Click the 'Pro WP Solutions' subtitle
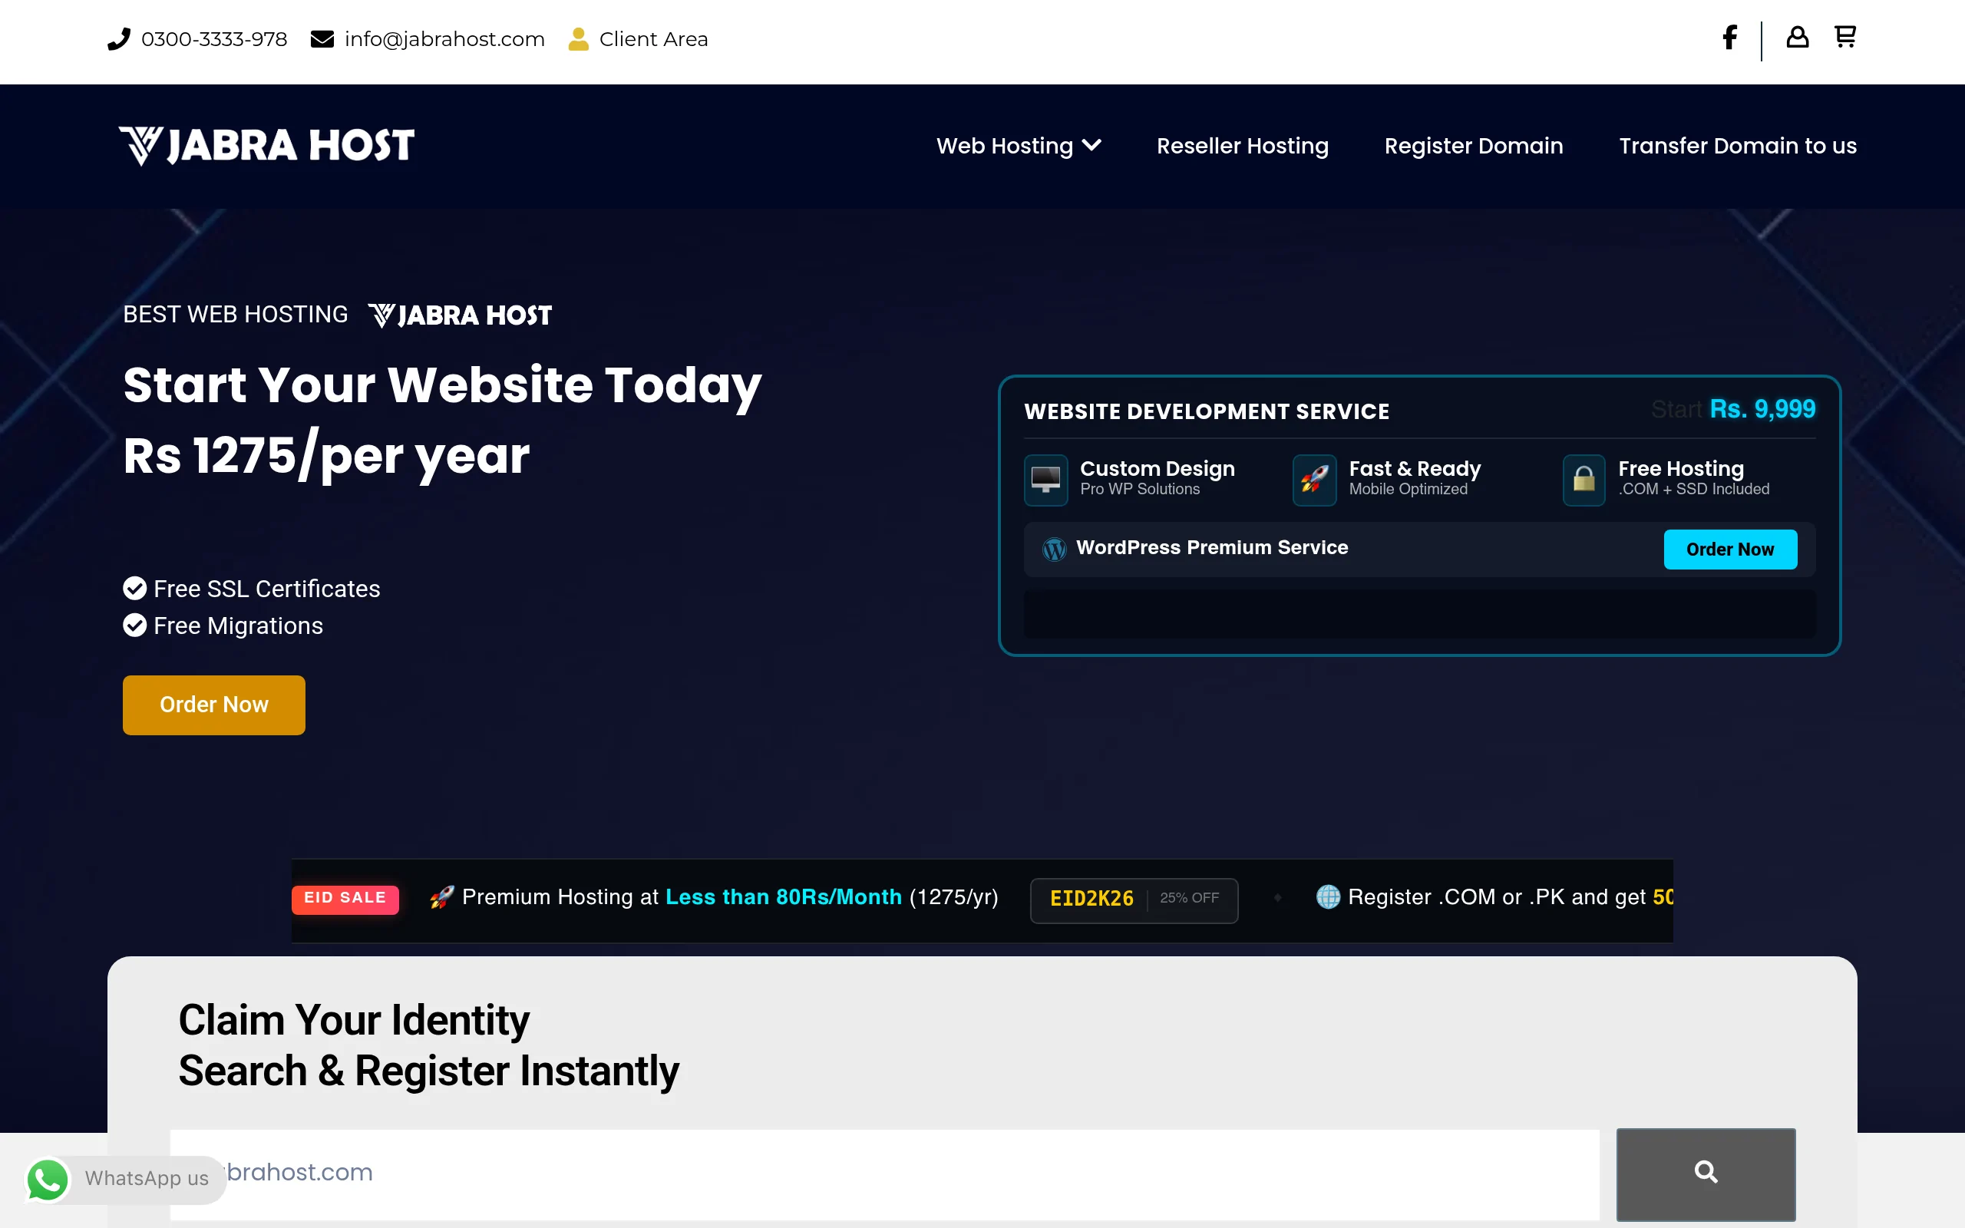 (1139, 490)
